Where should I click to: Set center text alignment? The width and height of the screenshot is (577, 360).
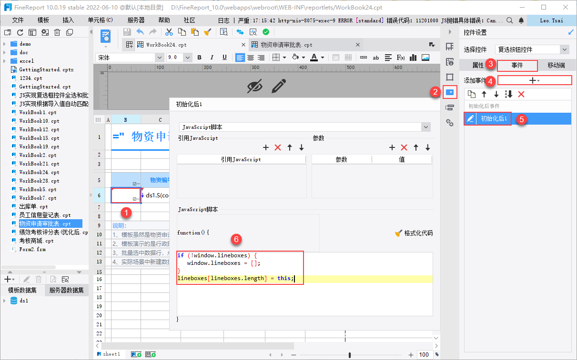251,58
